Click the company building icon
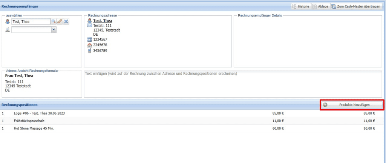The image size is (386, 163). pos(8,30)
